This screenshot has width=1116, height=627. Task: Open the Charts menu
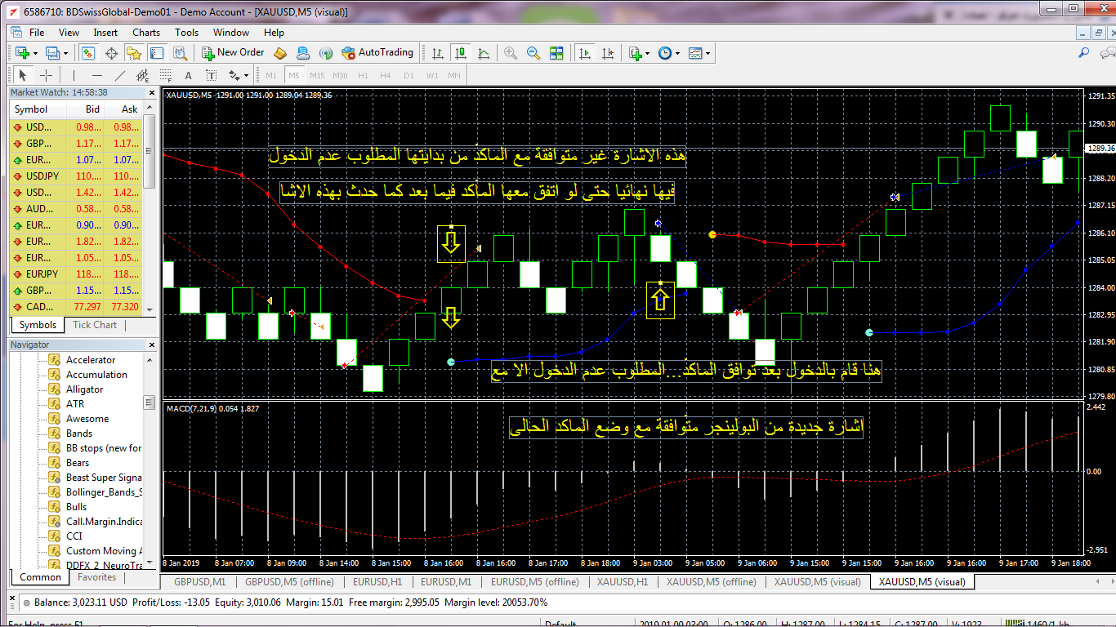click(x=146, y=33)
